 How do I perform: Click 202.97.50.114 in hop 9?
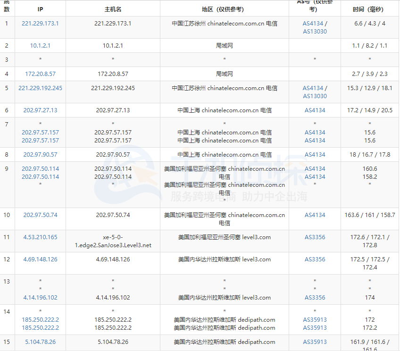[x=40, y=169]
